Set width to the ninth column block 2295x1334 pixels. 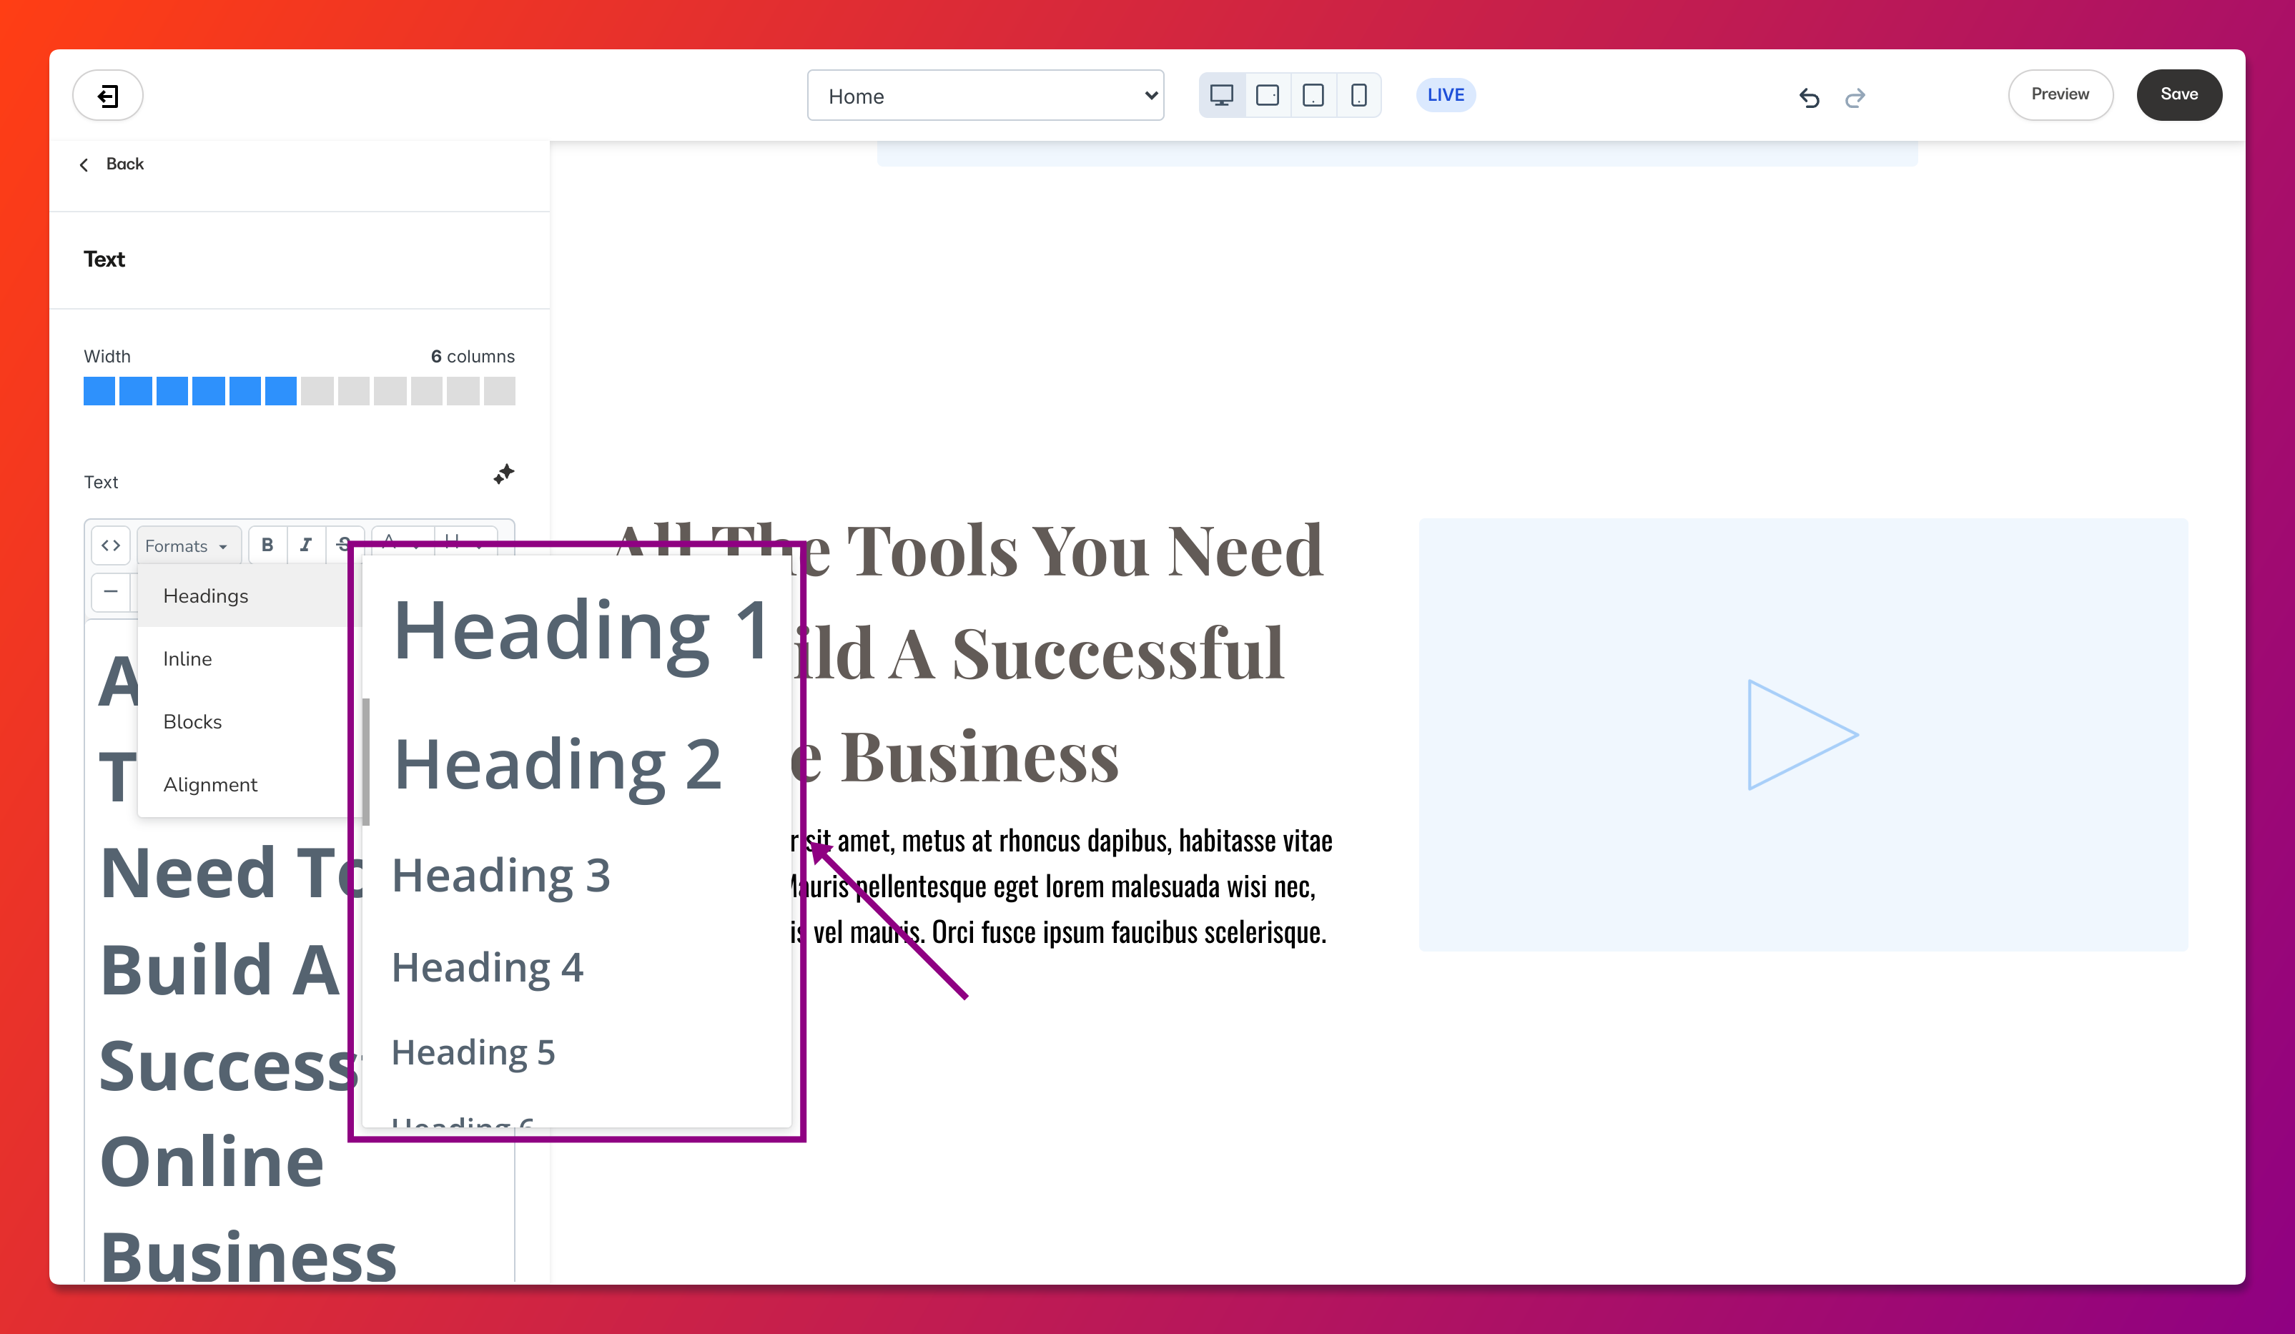click(x=390, y=392)
